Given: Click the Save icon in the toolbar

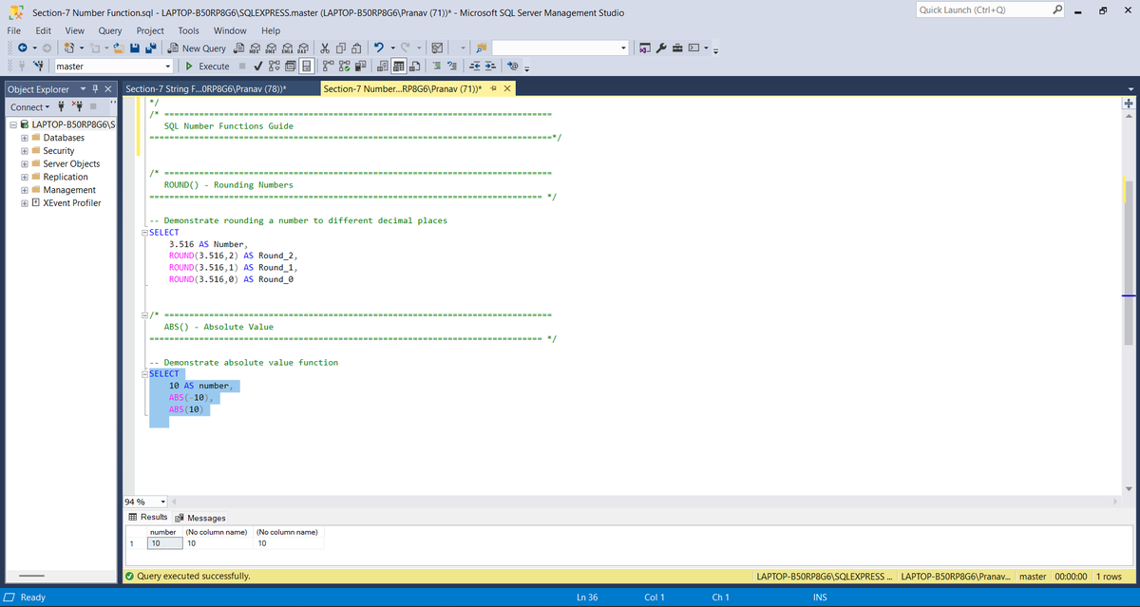Looking at the screenshot, I should point(136,47).
